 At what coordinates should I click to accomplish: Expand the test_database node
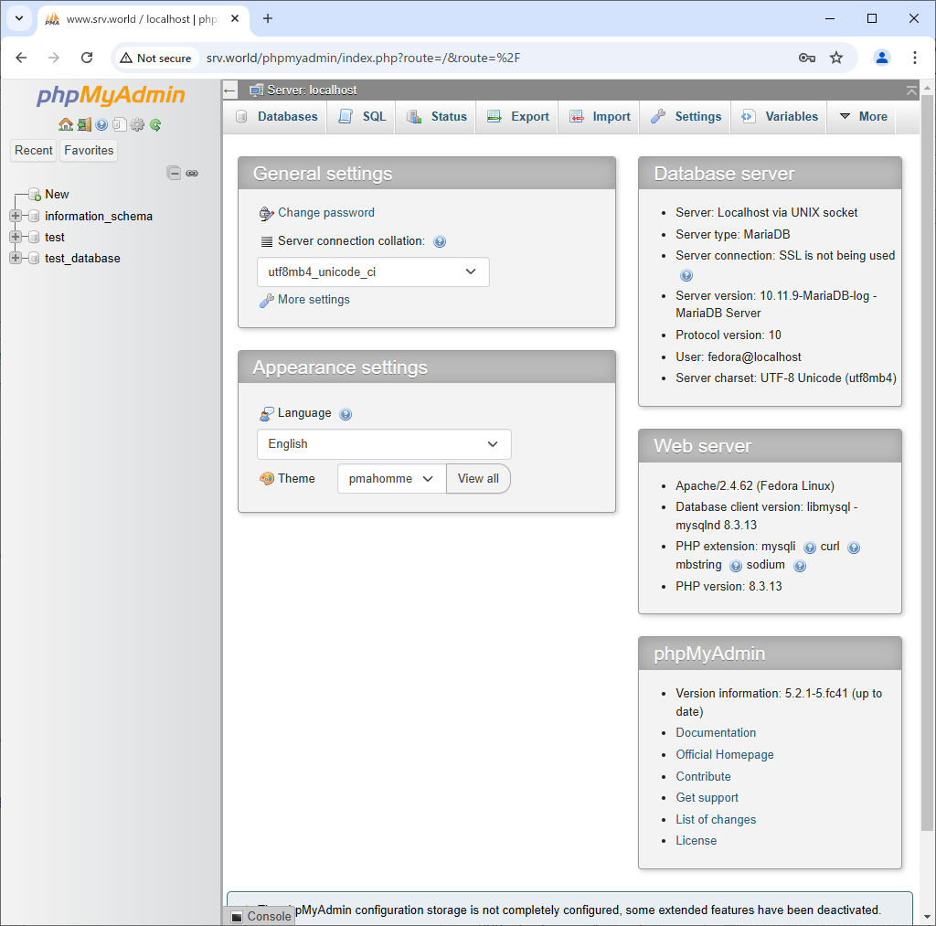click(x=16, y=257)
